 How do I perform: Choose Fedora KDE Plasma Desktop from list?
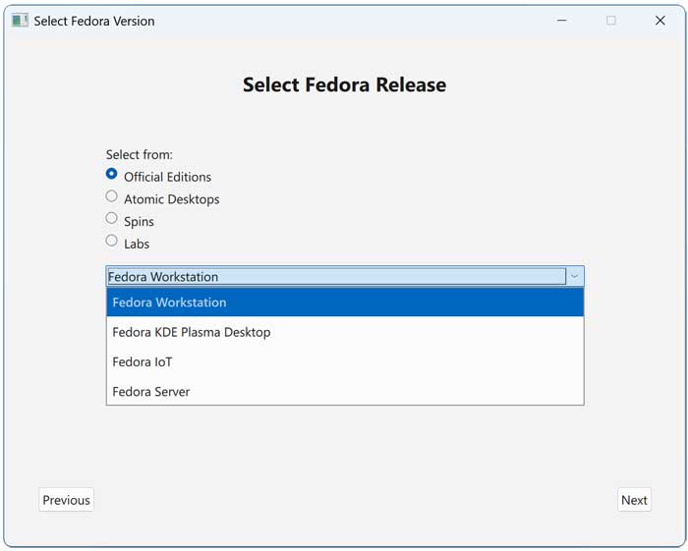pyautogui.click(x=345, y=332)
